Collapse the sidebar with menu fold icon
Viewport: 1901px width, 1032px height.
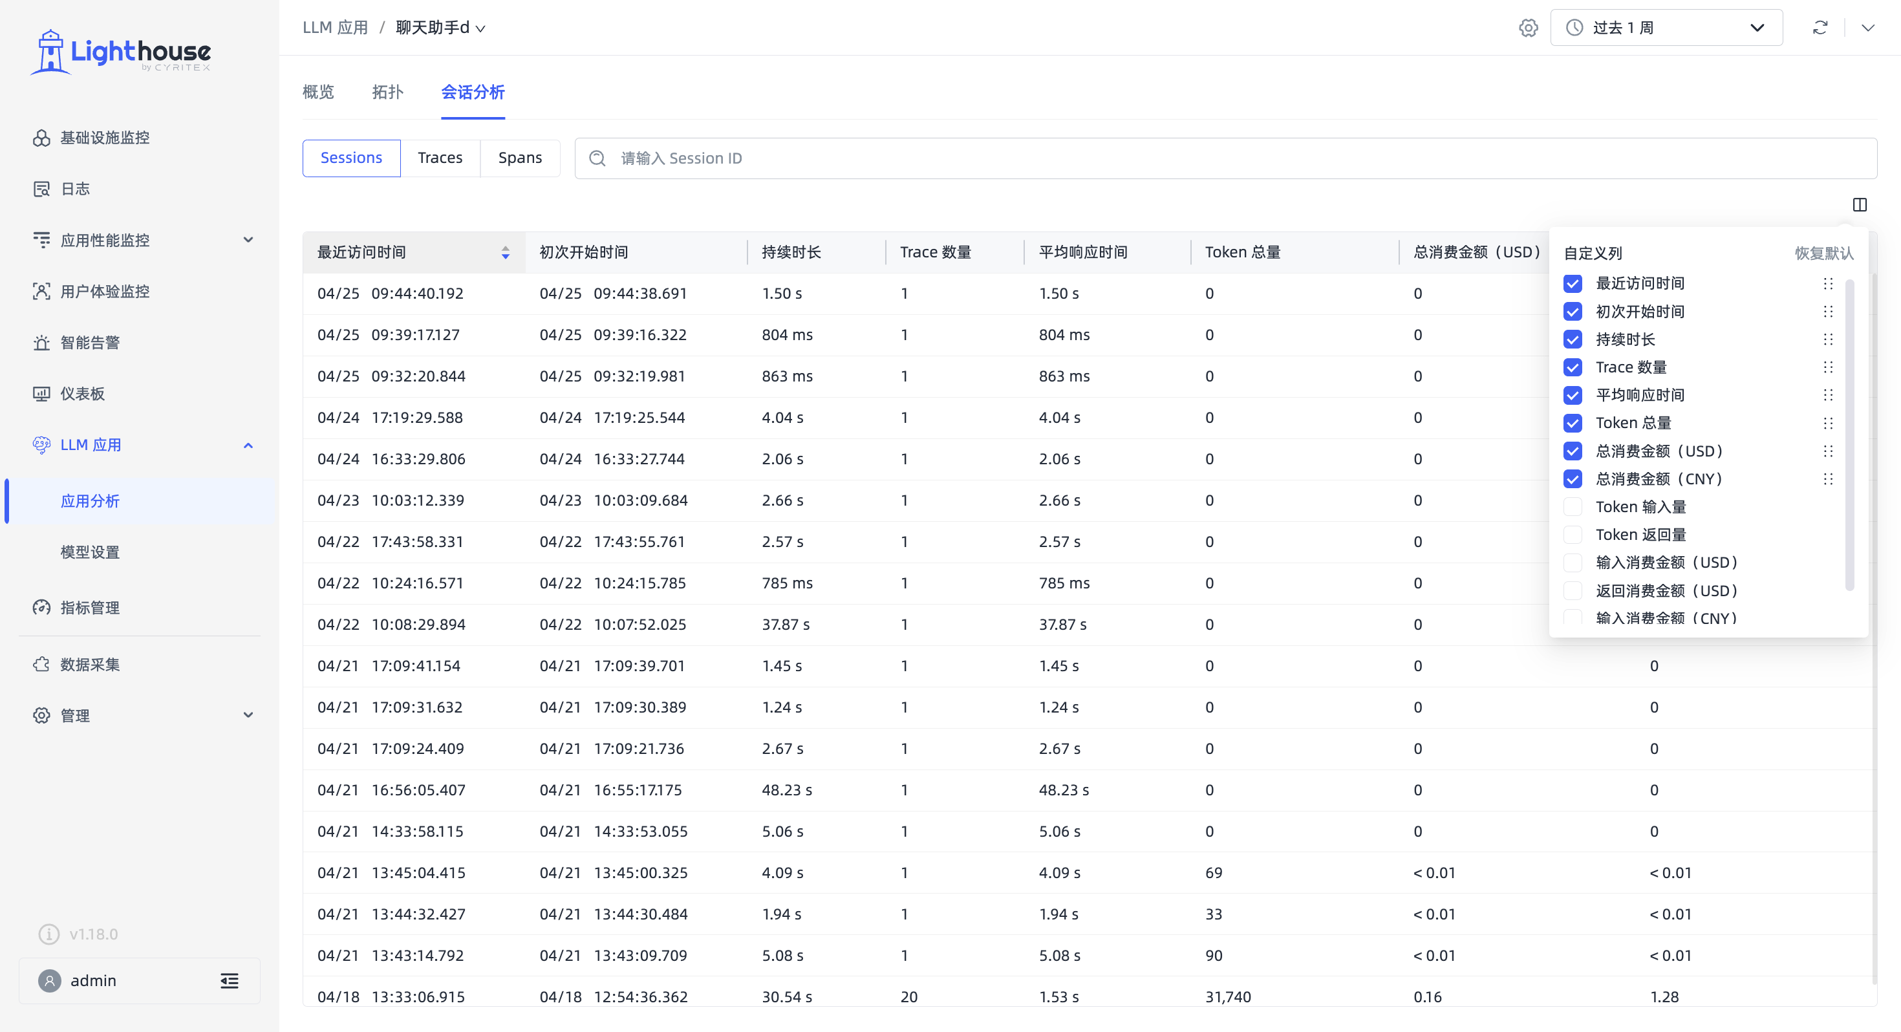(230, 980)
